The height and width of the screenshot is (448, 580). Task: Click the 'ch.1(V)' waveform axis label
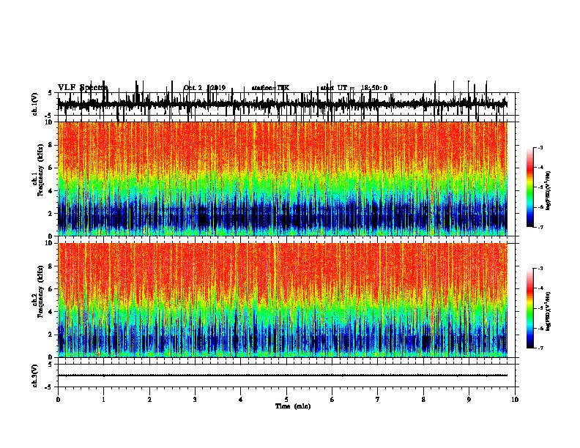[x=34, y=104]
